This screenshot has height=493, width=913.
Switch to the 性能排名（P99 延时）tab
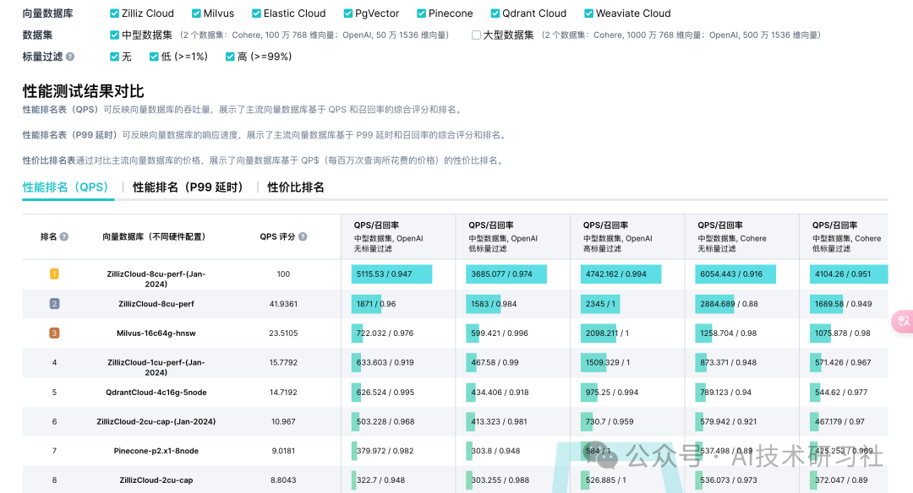click(x=190, y=187)
